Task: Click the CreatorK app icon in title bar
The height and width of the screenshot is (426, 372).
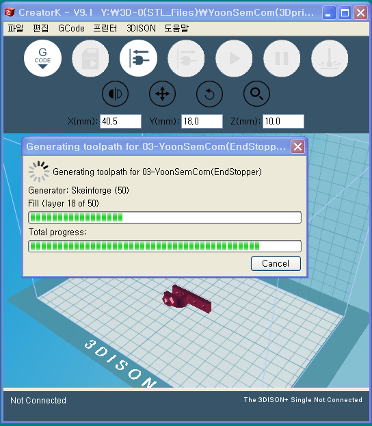Action: [10, 12]
